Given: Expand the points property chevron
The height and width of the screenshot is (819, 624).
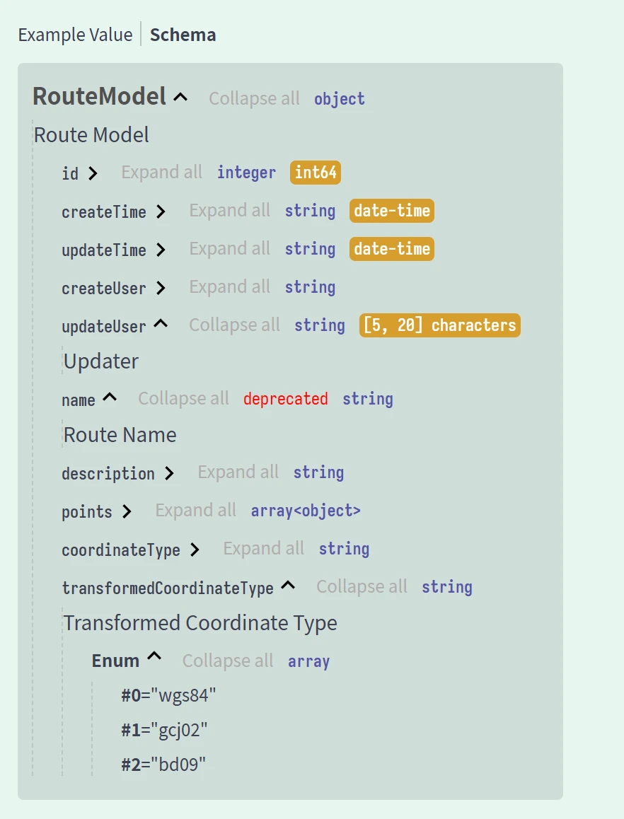Looking at the screenshot, I should pyautogui.click(x=127, y=511).
